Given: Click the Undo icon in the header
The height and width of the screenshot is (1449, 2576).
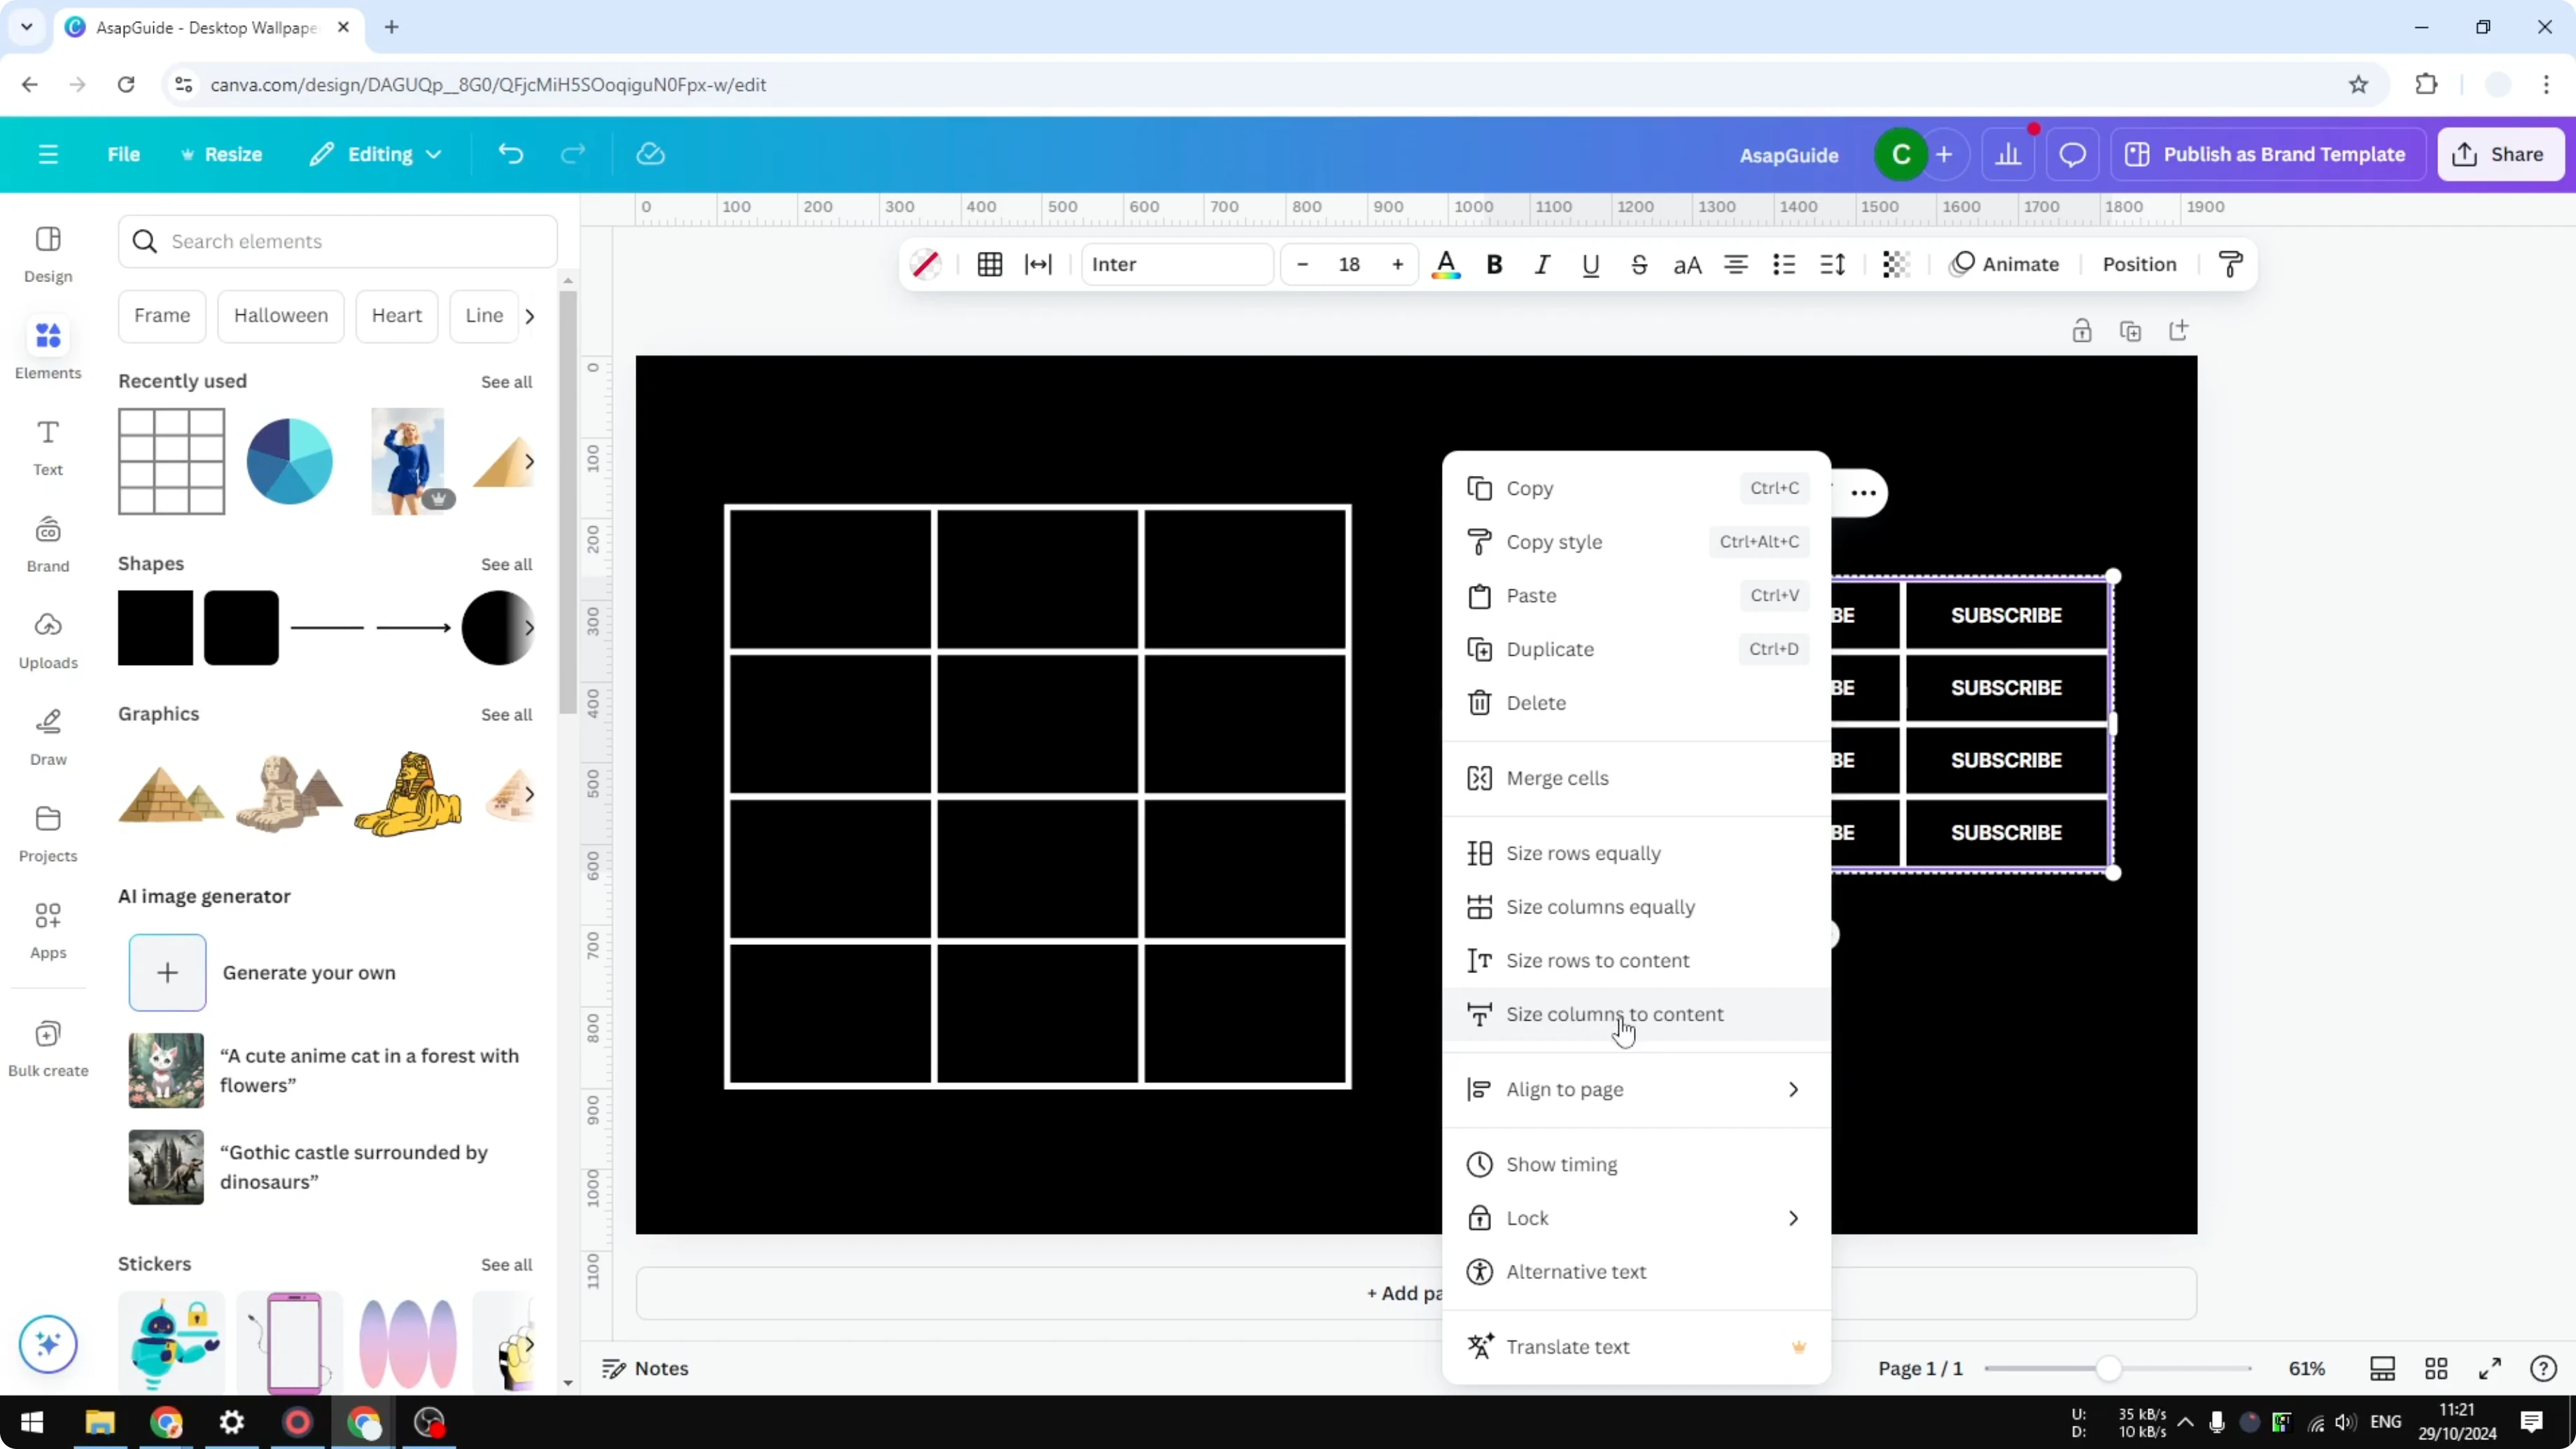Looking at the screenshot, I should [510, 153].
